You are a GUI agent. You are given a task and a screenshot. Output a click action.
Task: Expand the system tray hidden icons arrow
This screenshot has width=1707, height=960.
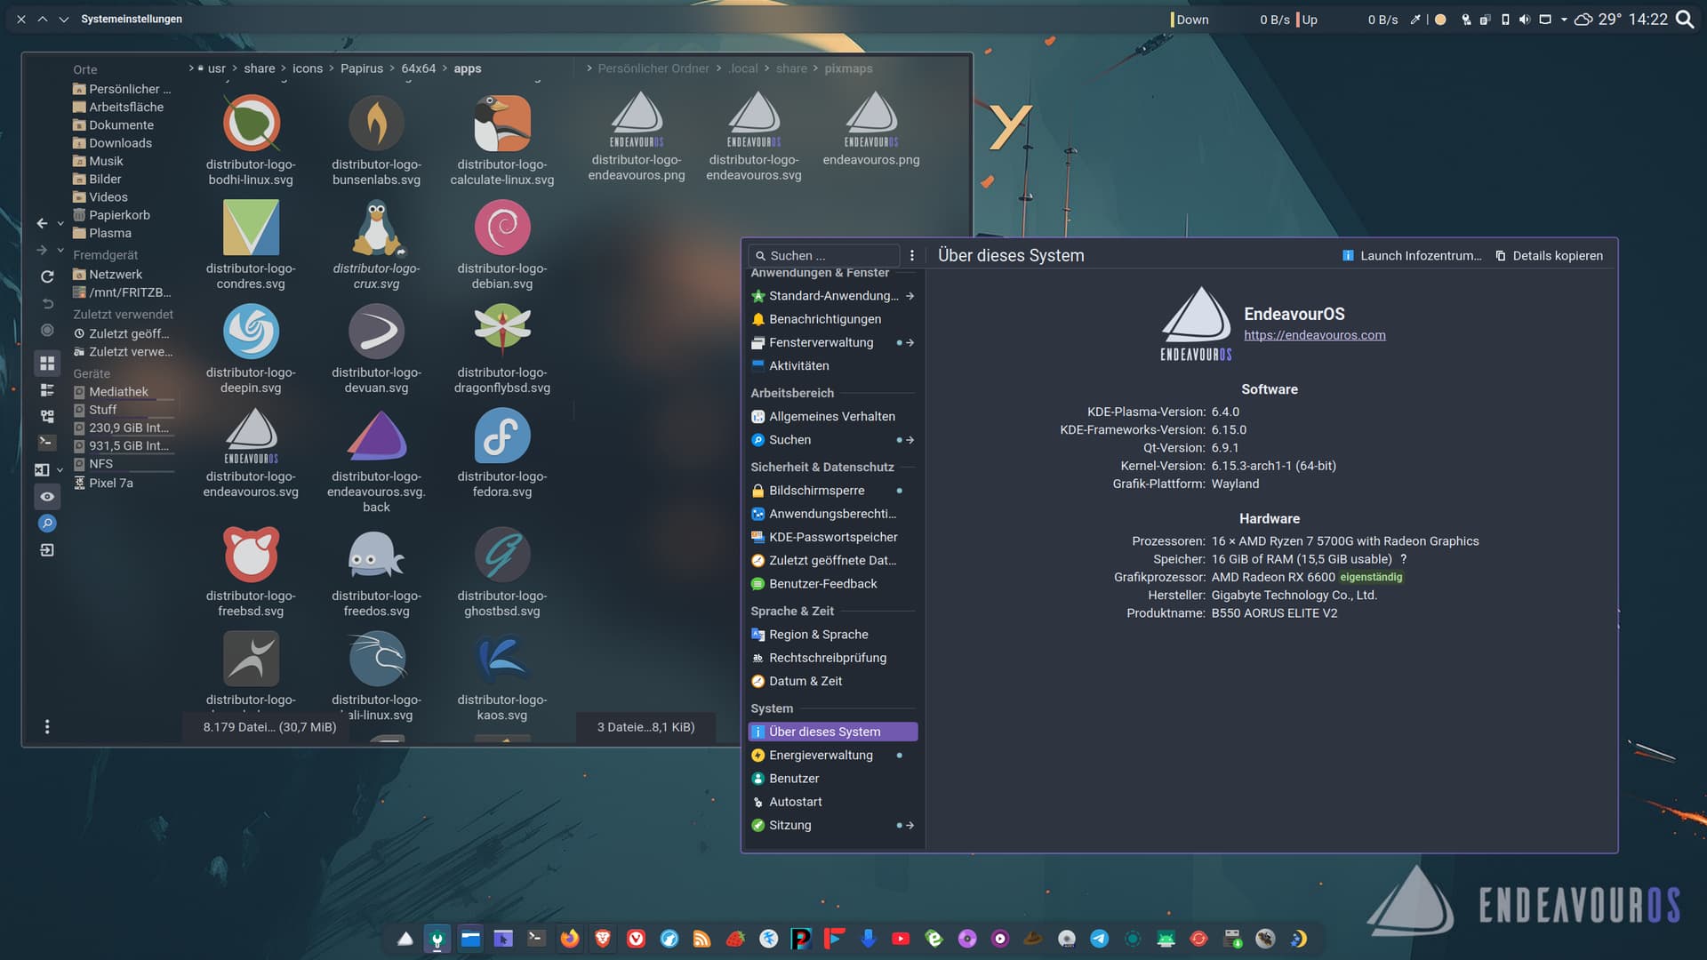coord(1564,20)
